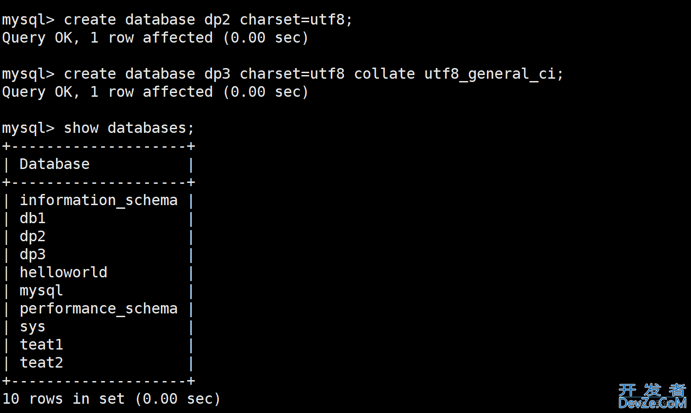
Task: Click the teat1 database entry
Action: click(41, 344)
